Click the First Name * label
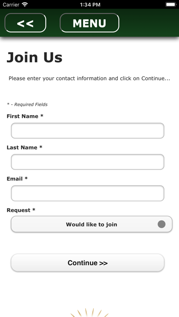 tap(25, 116)
